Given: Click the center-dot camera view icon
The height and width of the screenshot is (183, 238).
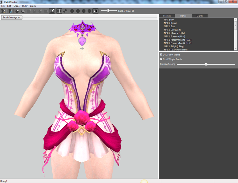Looking at the screenshot, I should [72, 11].
